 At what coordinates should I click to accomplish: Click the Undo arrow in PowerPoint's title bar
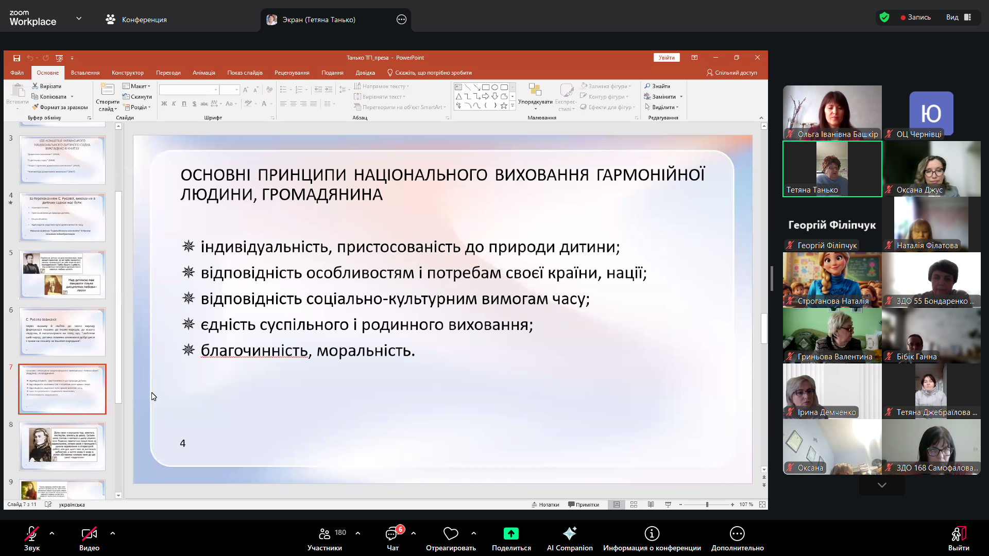(30, 58)
